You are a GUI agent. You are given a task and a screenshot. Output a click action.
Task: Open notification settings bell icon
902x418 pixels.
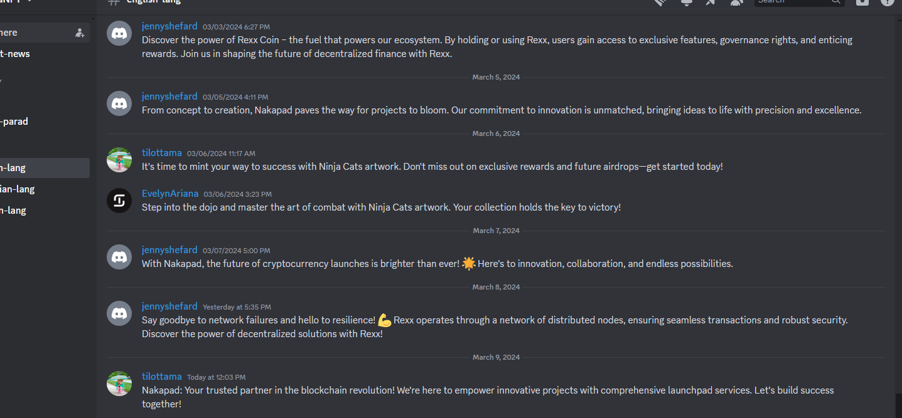(687, 2)
